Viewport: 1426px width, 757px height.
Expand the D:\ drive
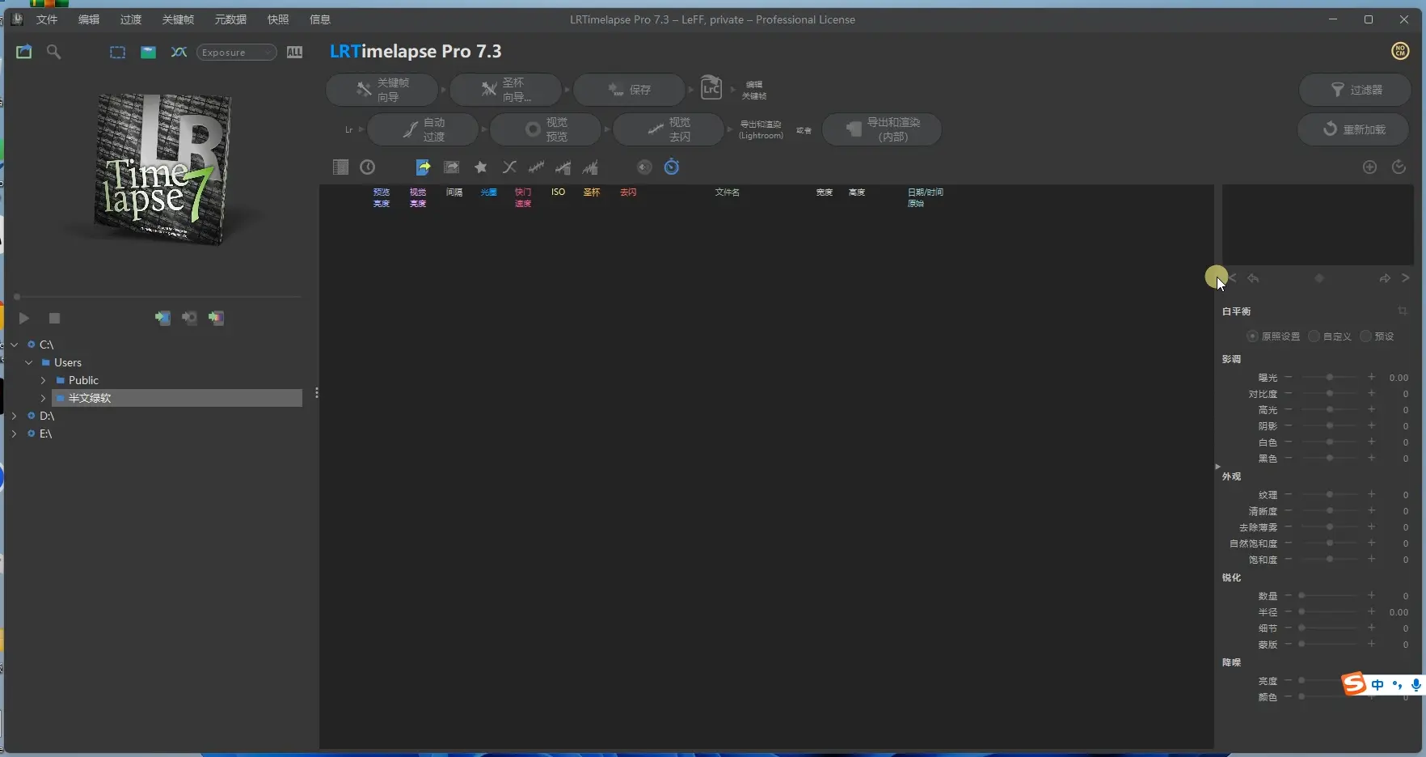(14, 417)
